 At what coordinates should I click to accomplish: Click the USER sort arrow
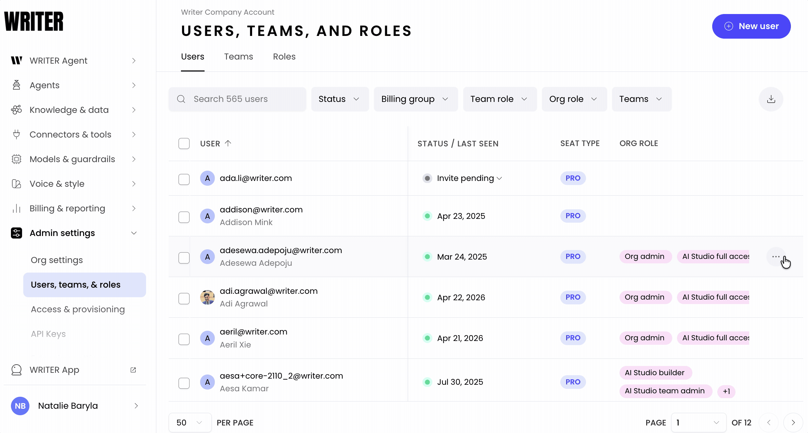click(x=228, y=143)
